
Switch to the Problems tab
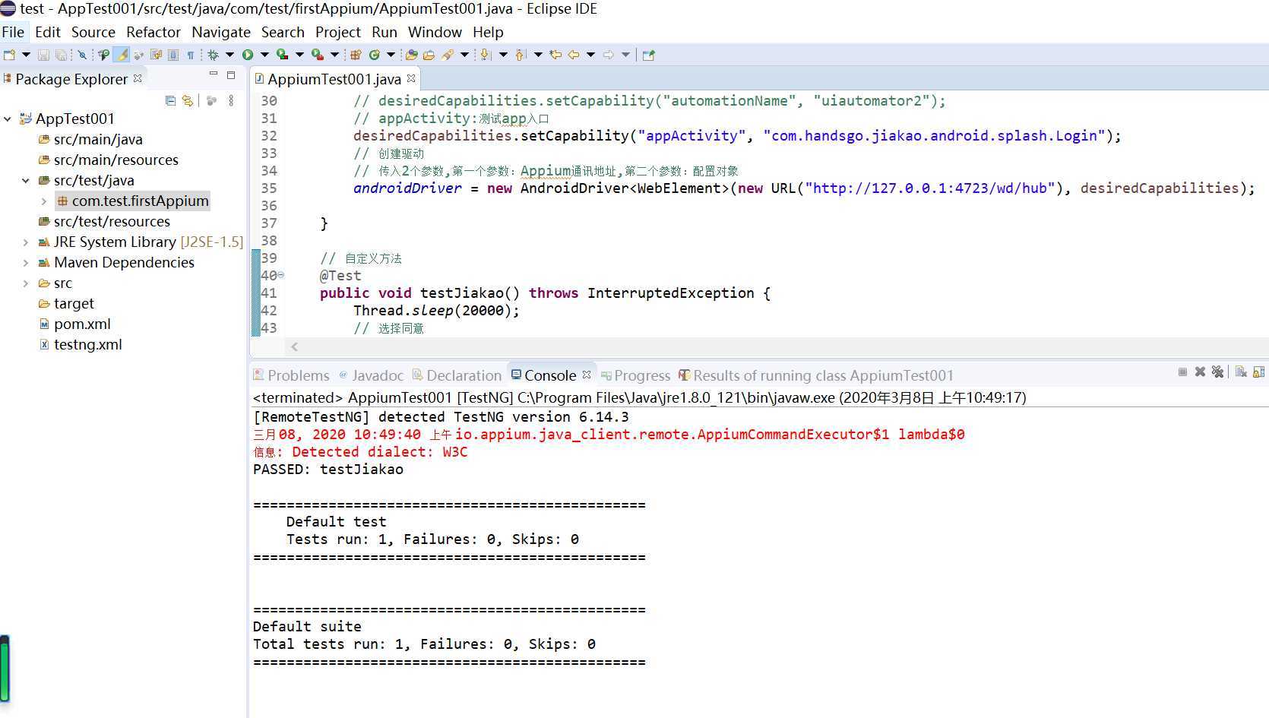(292, 375)
